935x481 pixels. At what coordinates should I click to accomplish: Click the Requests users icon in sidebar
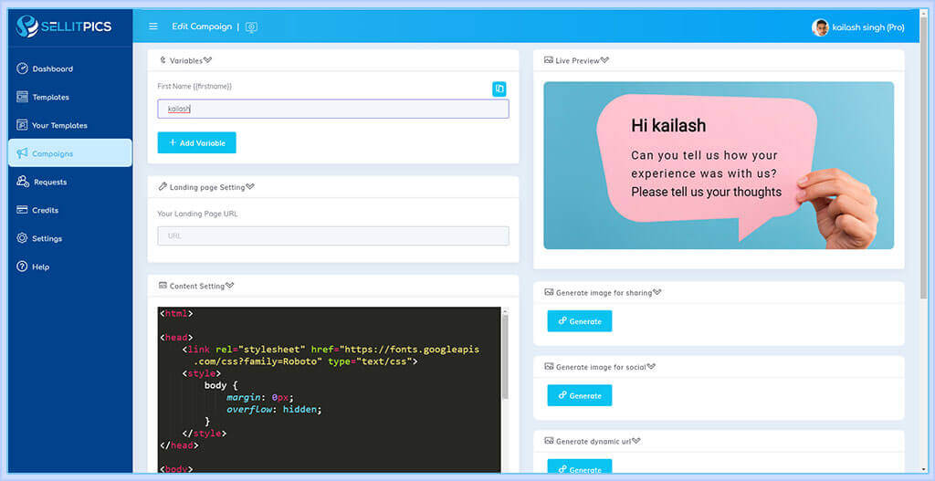click(x=22, y=182)
